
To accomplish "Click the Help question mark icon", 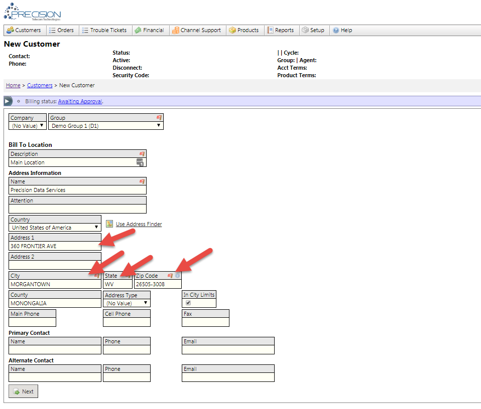I will tap(336, 31).
